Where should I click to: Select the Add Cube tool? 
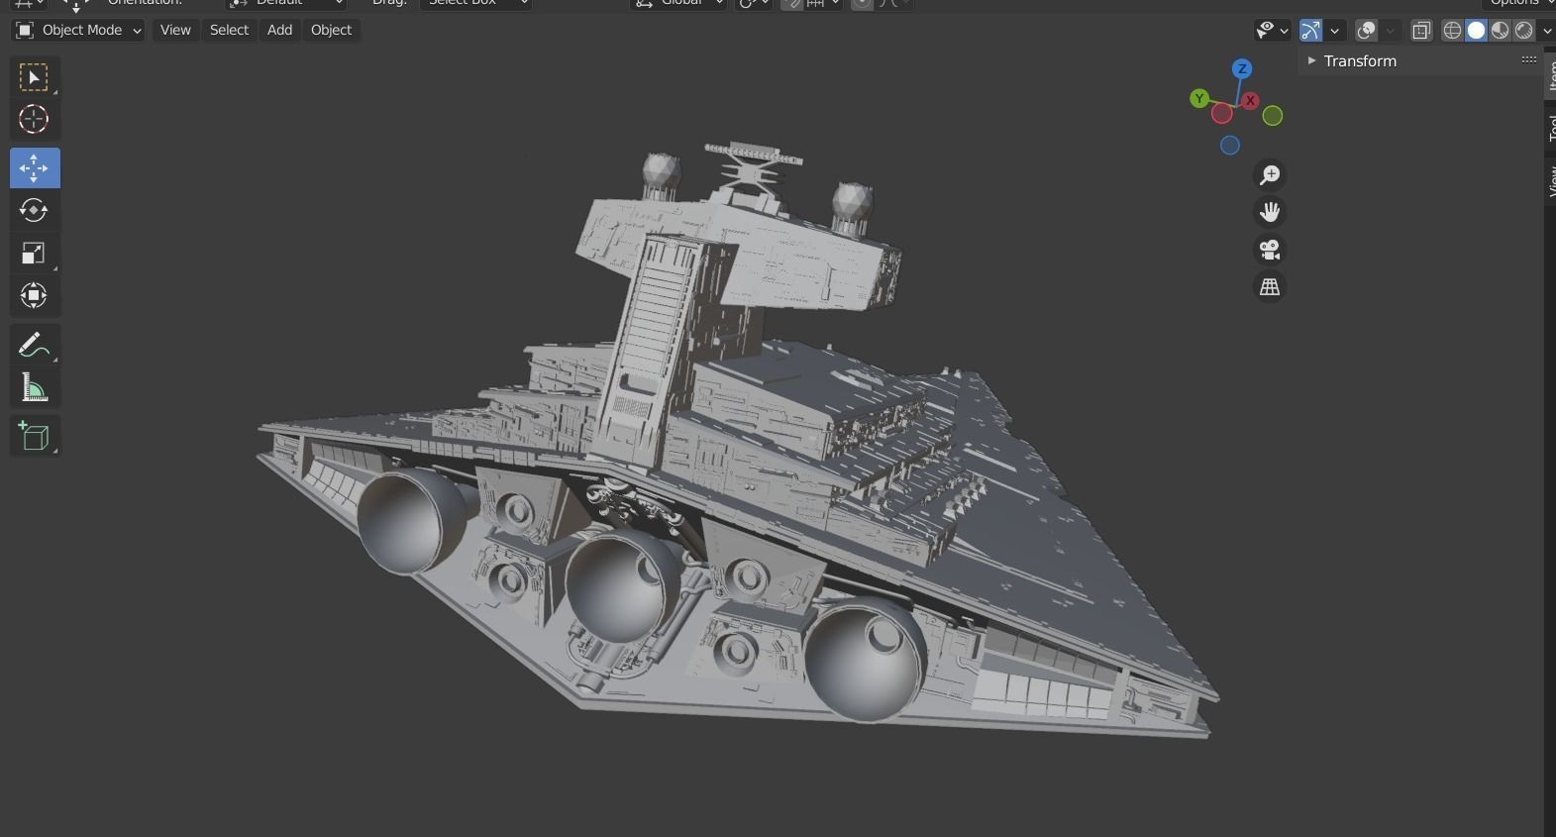[34, 436]
